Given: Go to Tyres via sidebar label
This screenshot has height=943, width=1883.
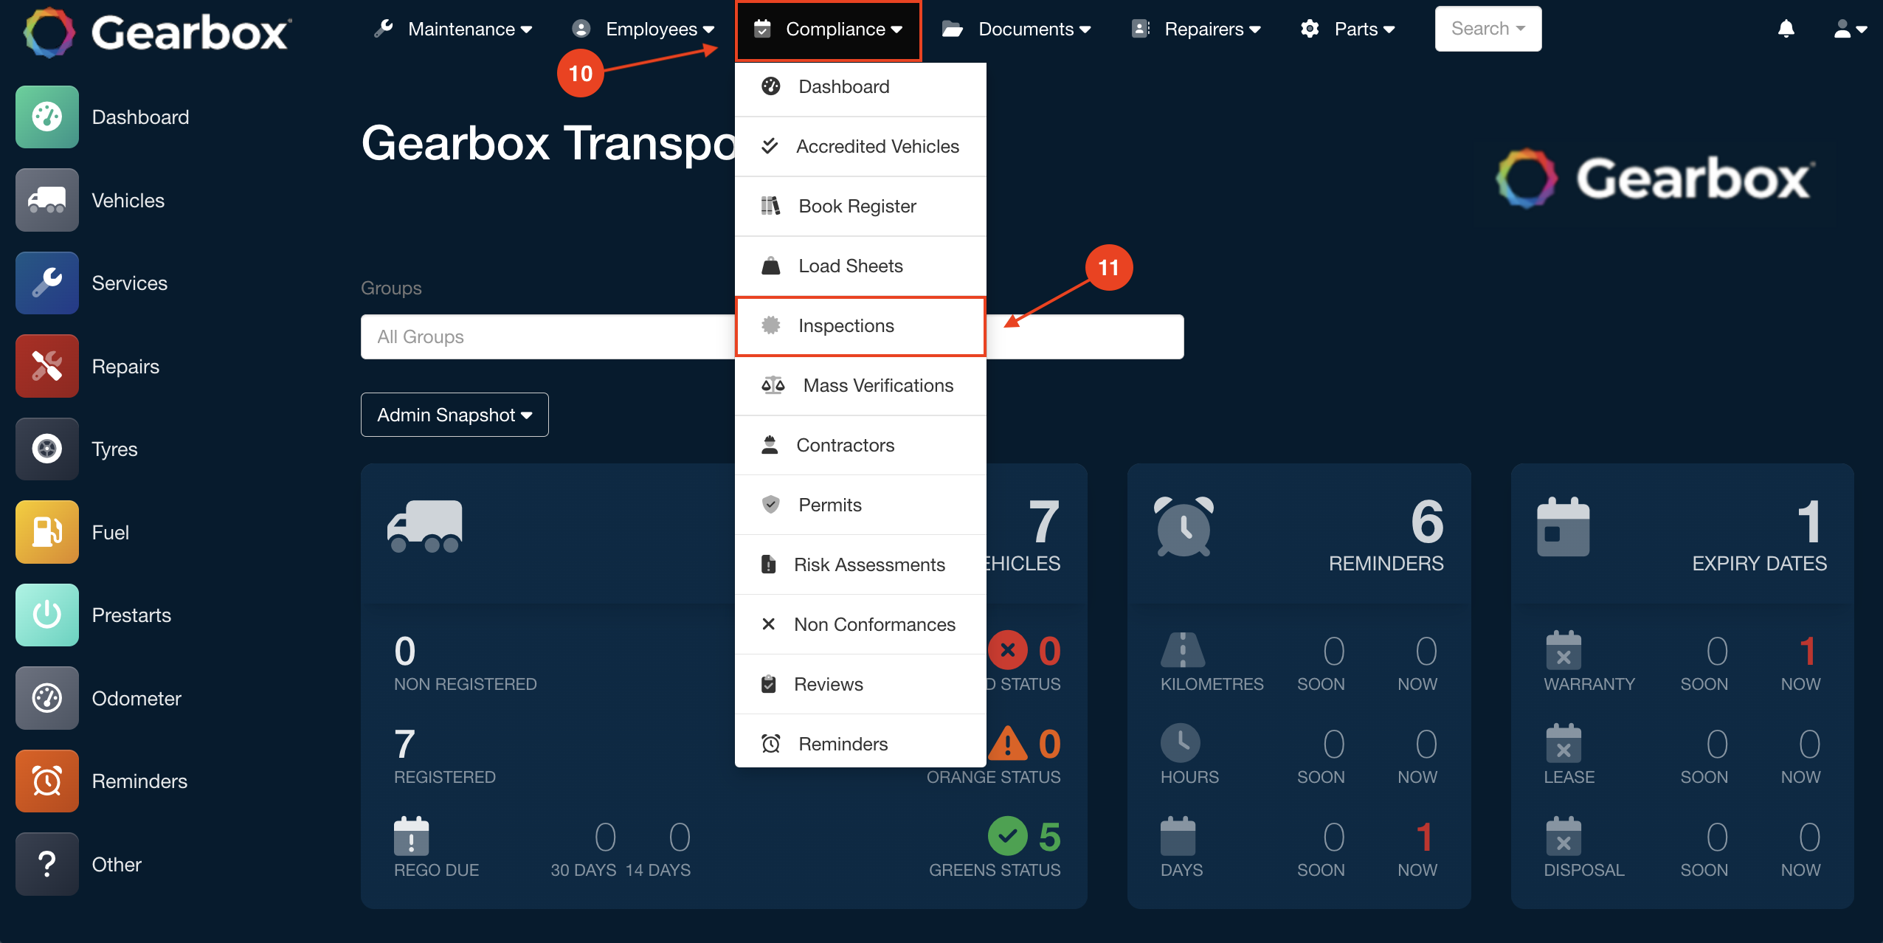Looking at the screenshot, I should point(114,449).
